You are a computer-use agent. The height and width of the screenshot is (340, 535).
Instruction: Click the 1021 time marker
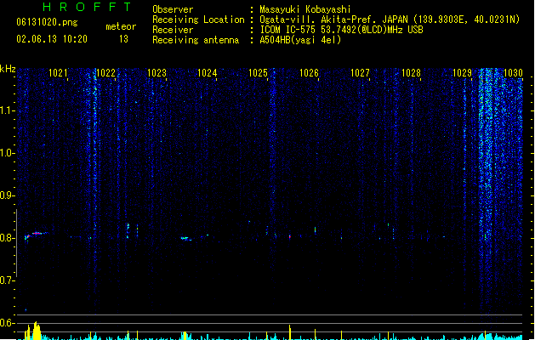(x=58, y=73)
